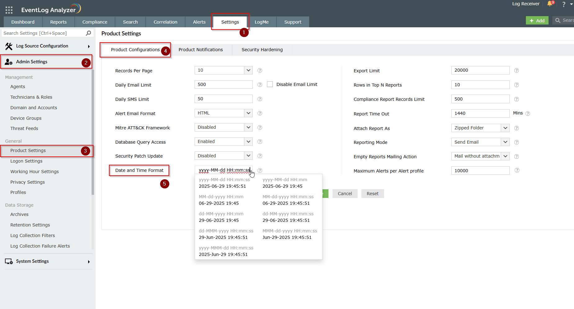Open the Reports tab
The image size is (574, 309).
[x=58, y=22]
